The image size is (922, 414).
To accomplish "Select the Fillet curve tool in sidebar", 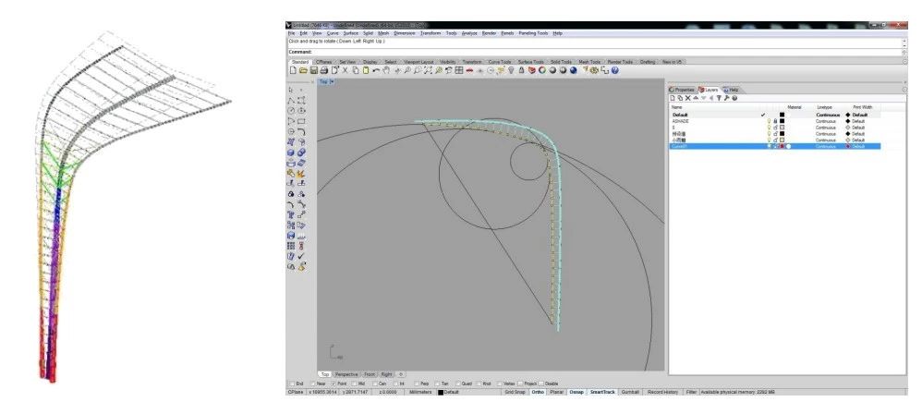I will pyautogui.click(x=302, y=132).
